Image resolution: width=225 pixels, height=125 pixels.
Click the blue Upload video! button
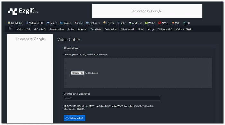click(75, 118)
